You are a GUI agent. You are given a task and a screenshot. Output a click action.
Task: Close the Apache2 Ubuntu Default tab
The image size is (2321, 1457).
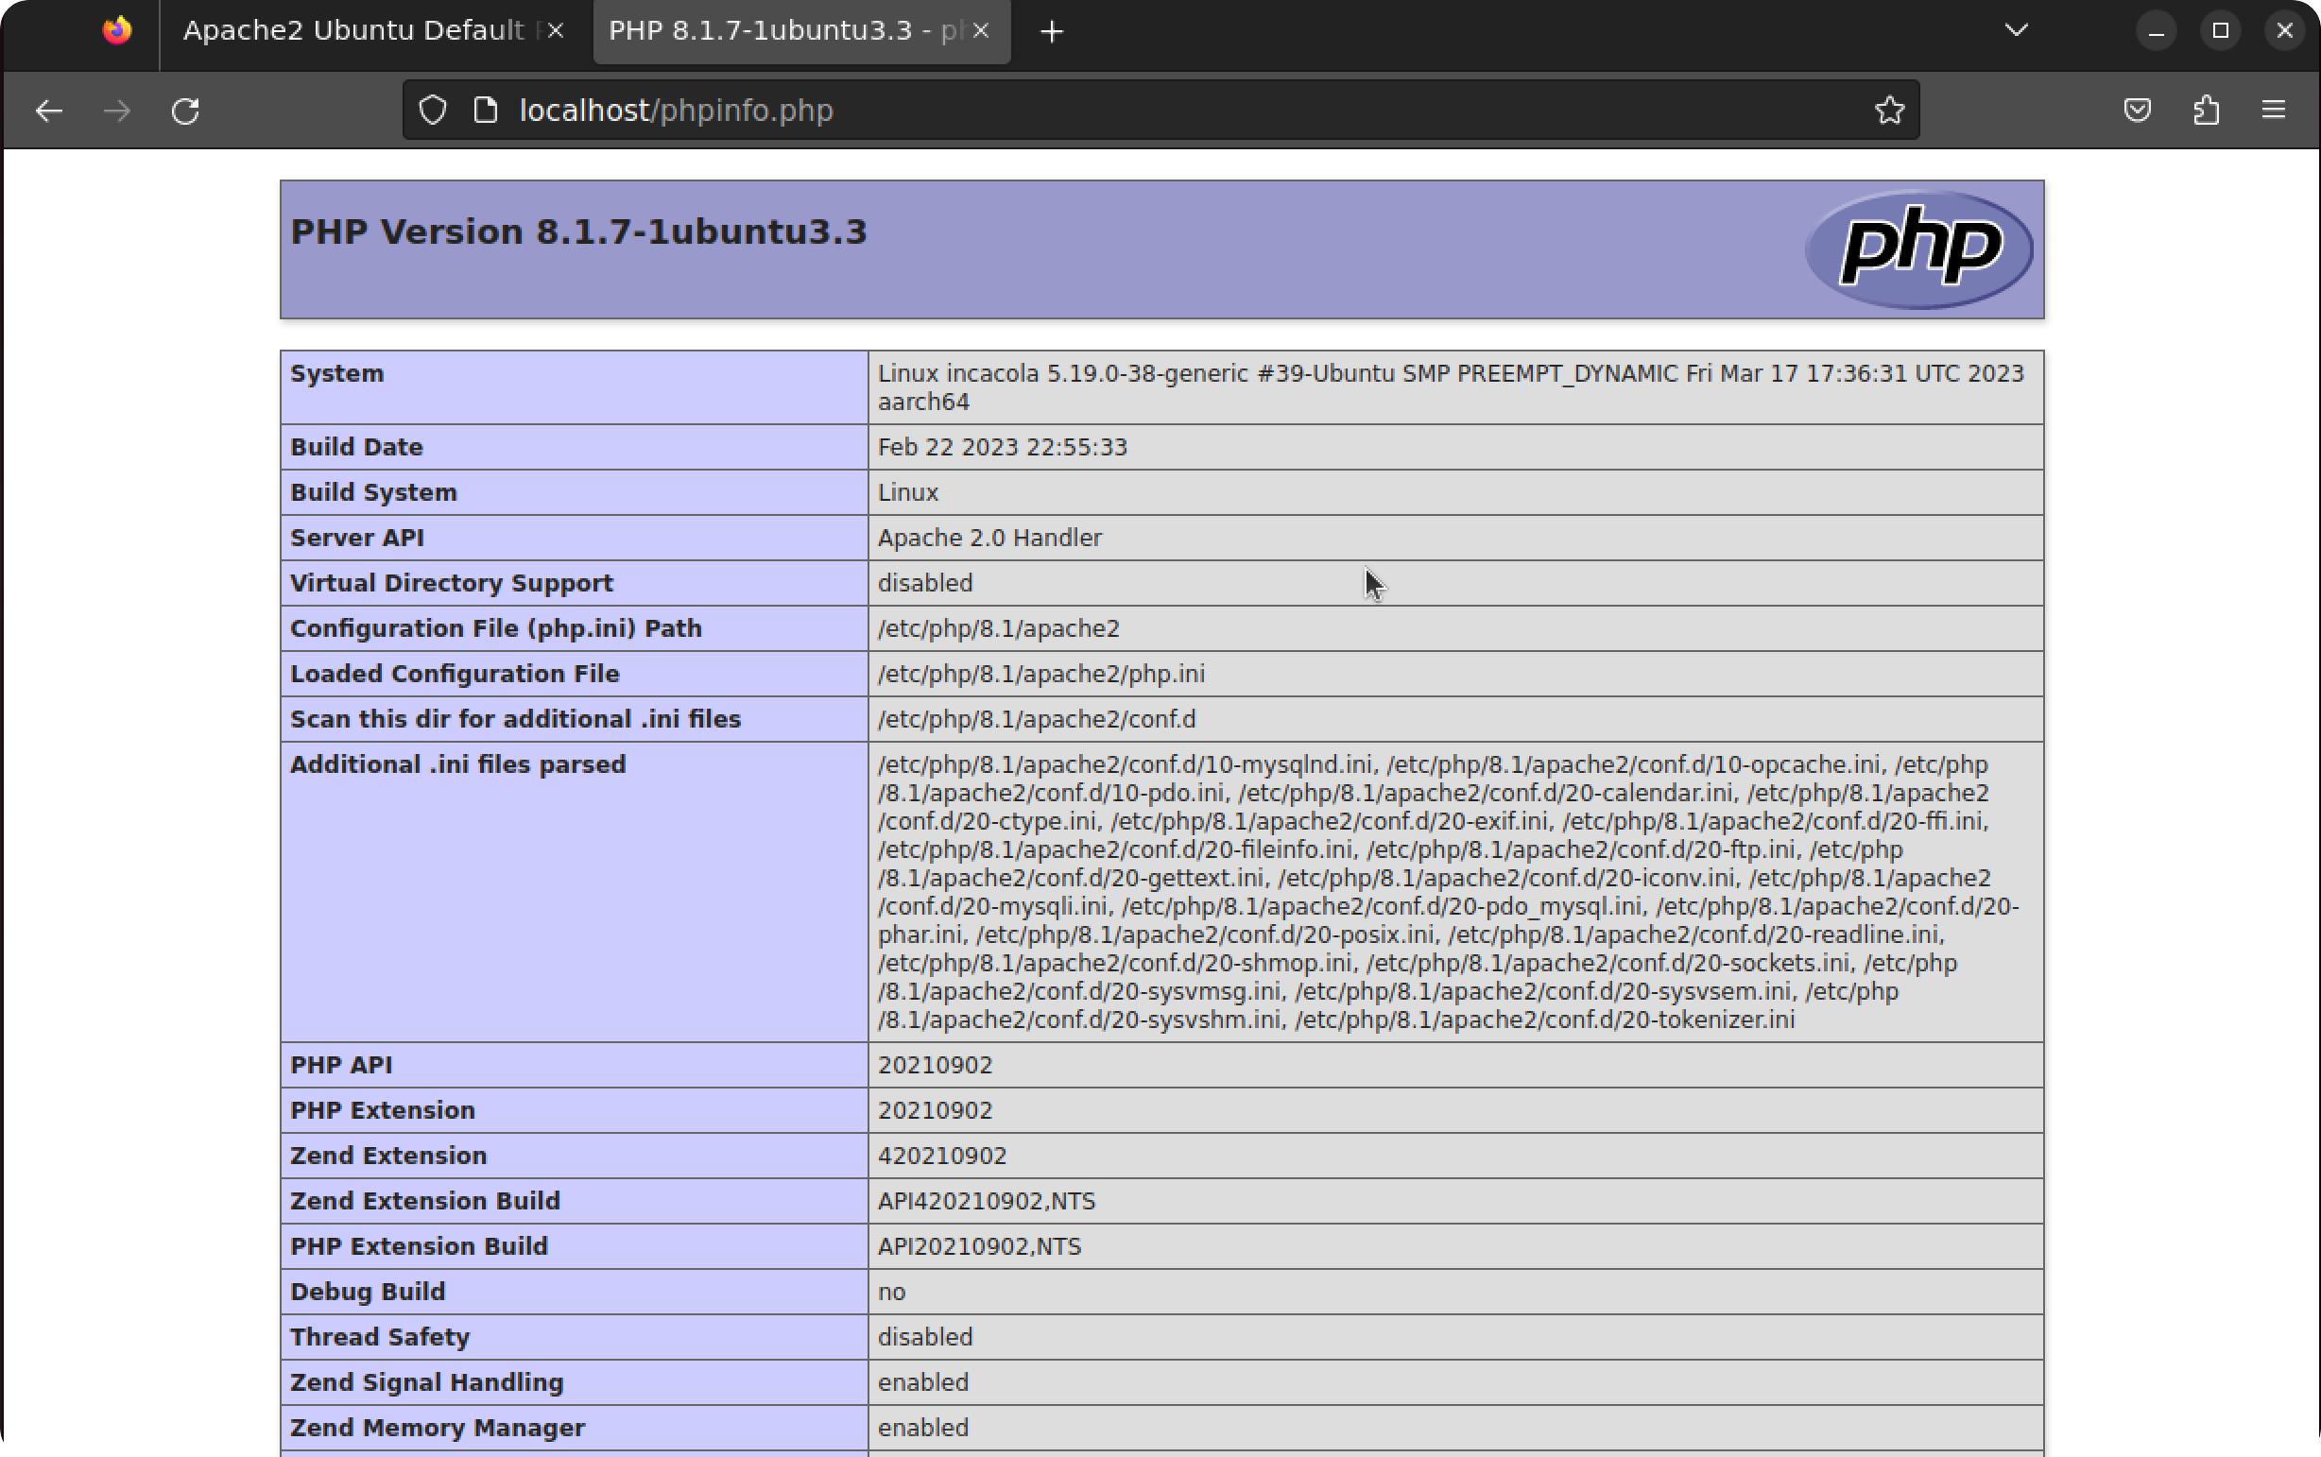coord(556,31)
